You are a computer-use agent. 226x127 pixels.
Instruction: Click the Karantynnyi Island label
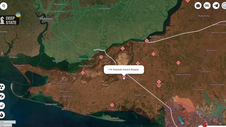point(84,59)
